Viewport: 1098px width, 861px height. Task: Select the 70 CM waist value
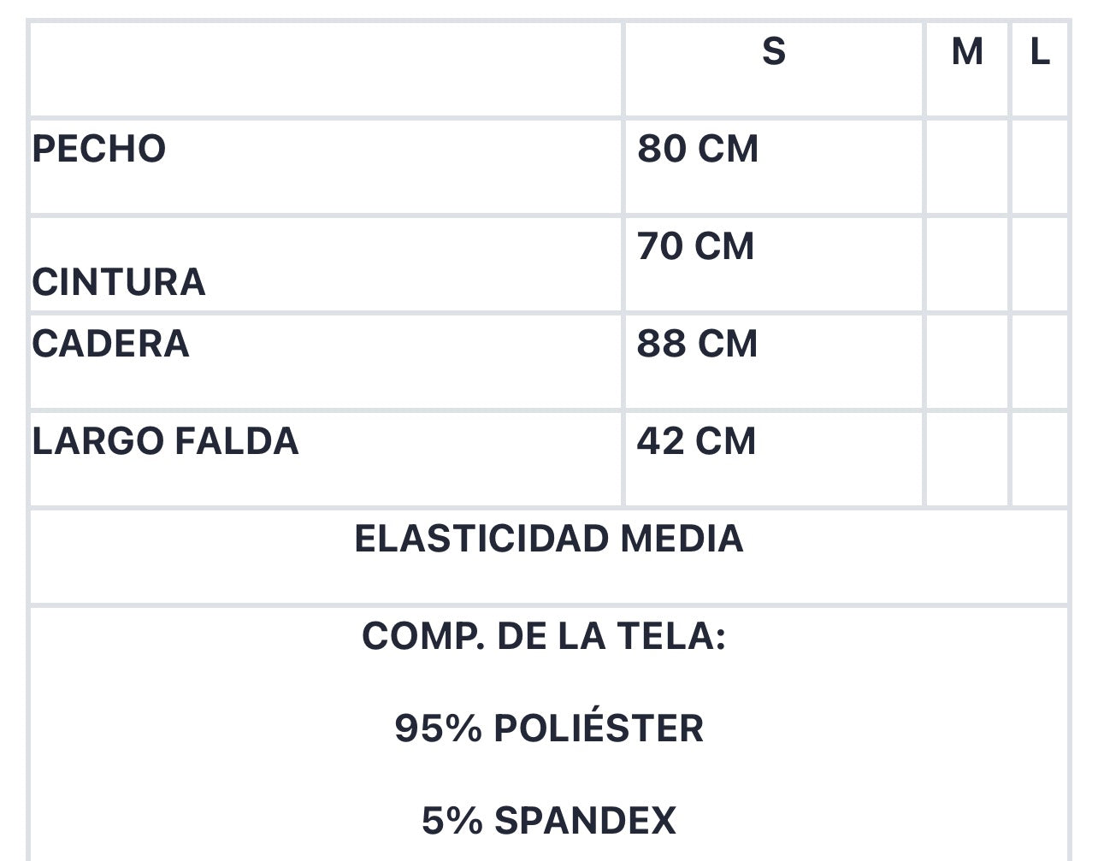[696, 246]
